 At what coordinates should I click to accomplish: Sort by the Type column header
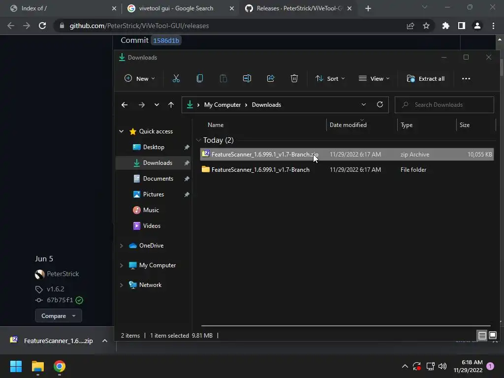[x=407, y=125]
